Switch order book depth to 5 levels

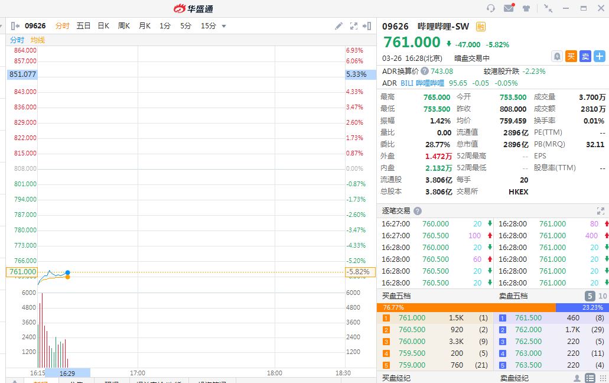point(590,296)
